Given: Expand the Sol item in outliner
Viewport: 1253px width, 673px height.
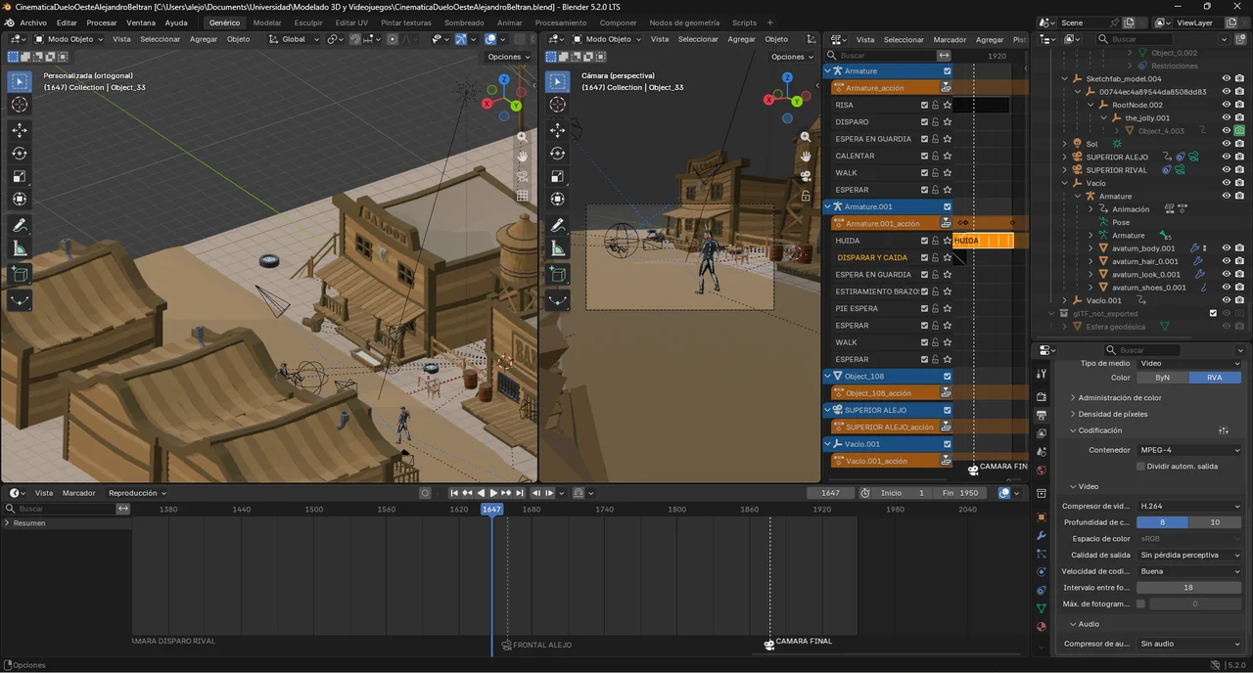Looking at the screenshot, I should [x=1065, y=144].
